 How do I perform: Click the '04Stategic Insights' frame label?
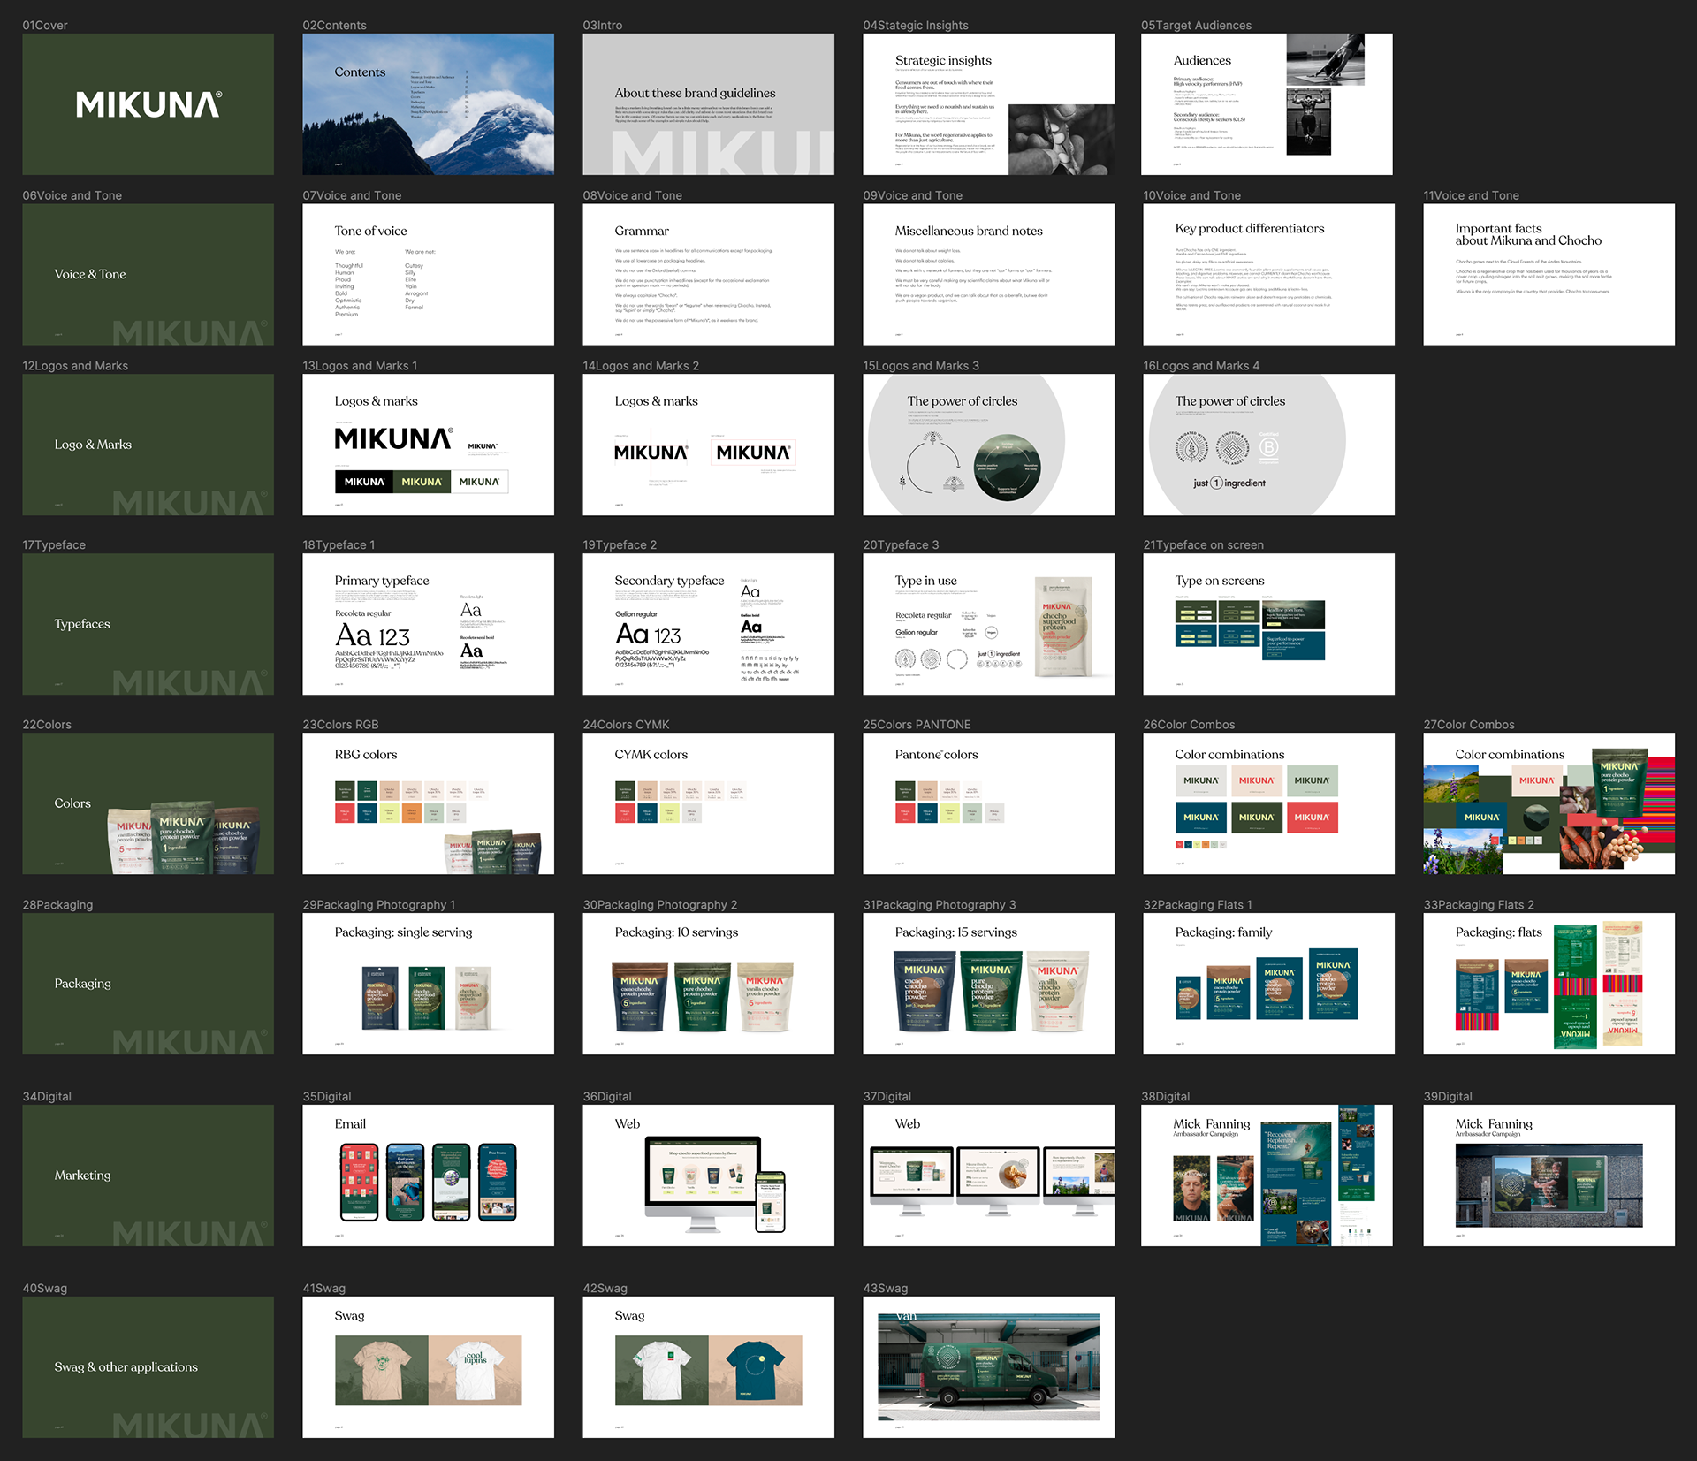(x=916, y=25)
